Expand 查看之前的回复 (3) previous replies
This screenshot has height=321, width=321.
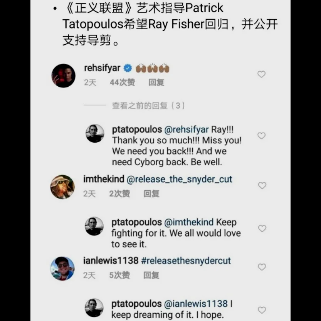point(148,106)
